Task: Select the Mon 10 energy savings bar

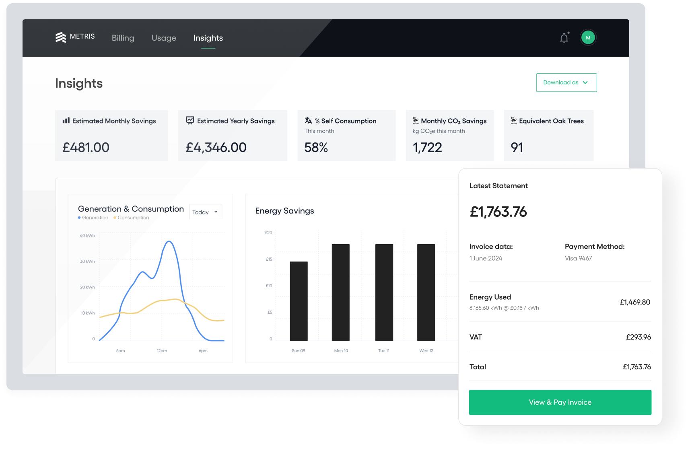Action: [340, 292]
